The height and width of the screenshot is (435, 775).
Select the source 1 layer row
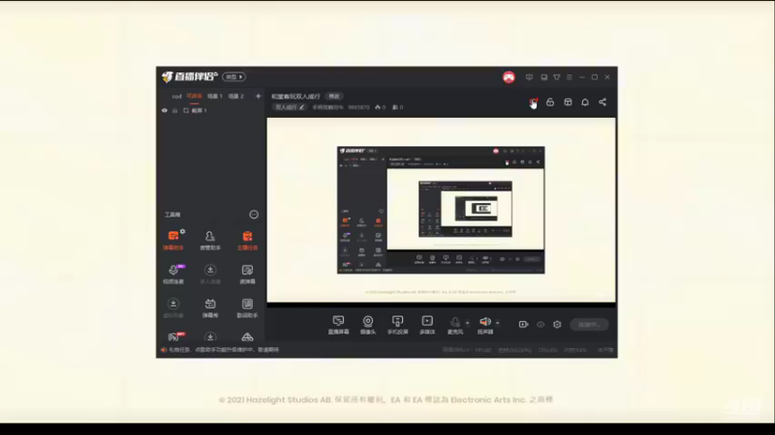point(211,110)
